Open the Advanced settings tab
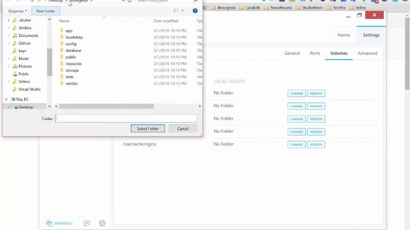Screen dimensions: 410x230 pyautogui.click(x=367, y=53)
